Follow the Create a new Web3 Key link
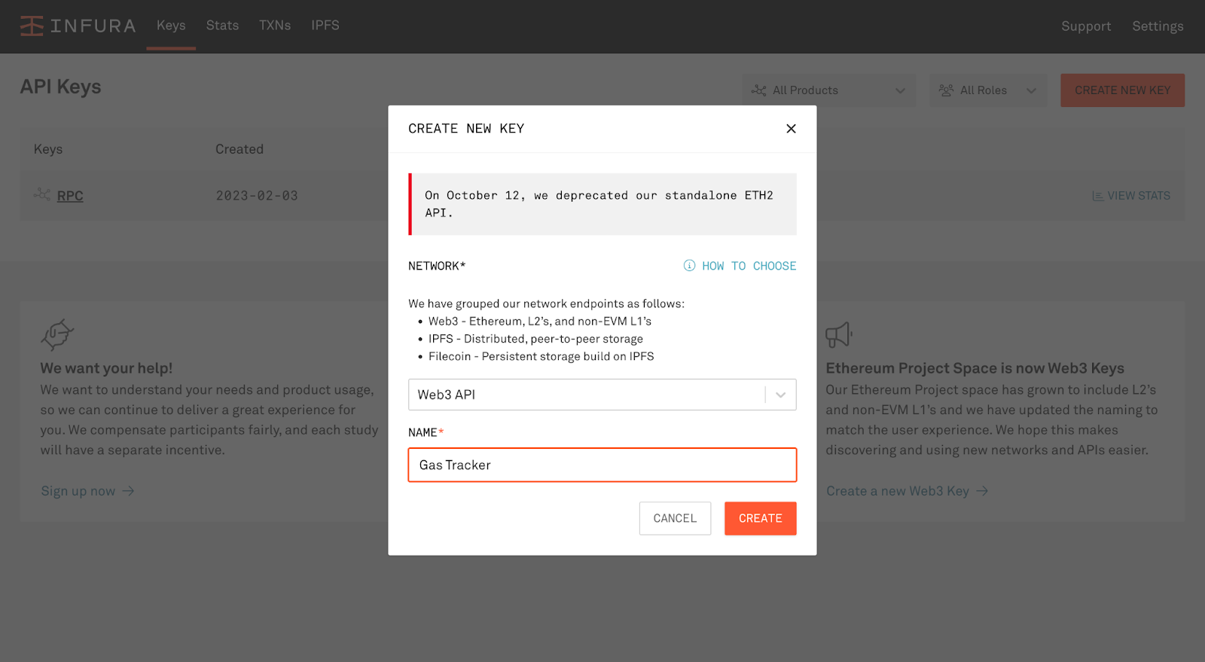 (898, 491)
